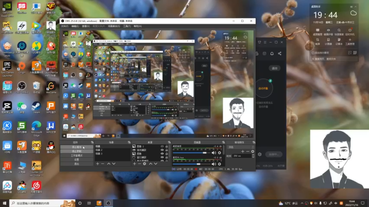Open desktop audio (桌面音频) settings gear
The width and height of the screenshot is (369, 207).
(220, 153)
